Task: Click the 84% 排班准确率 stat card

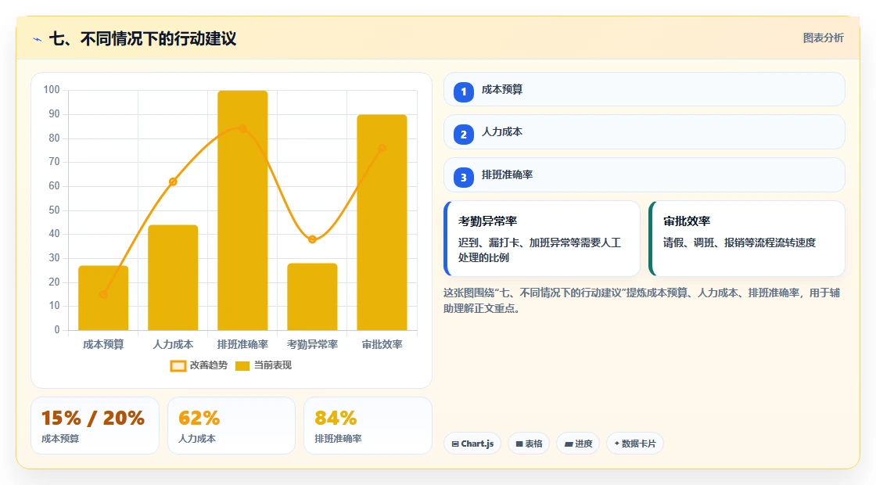Action: coord(368,426)
